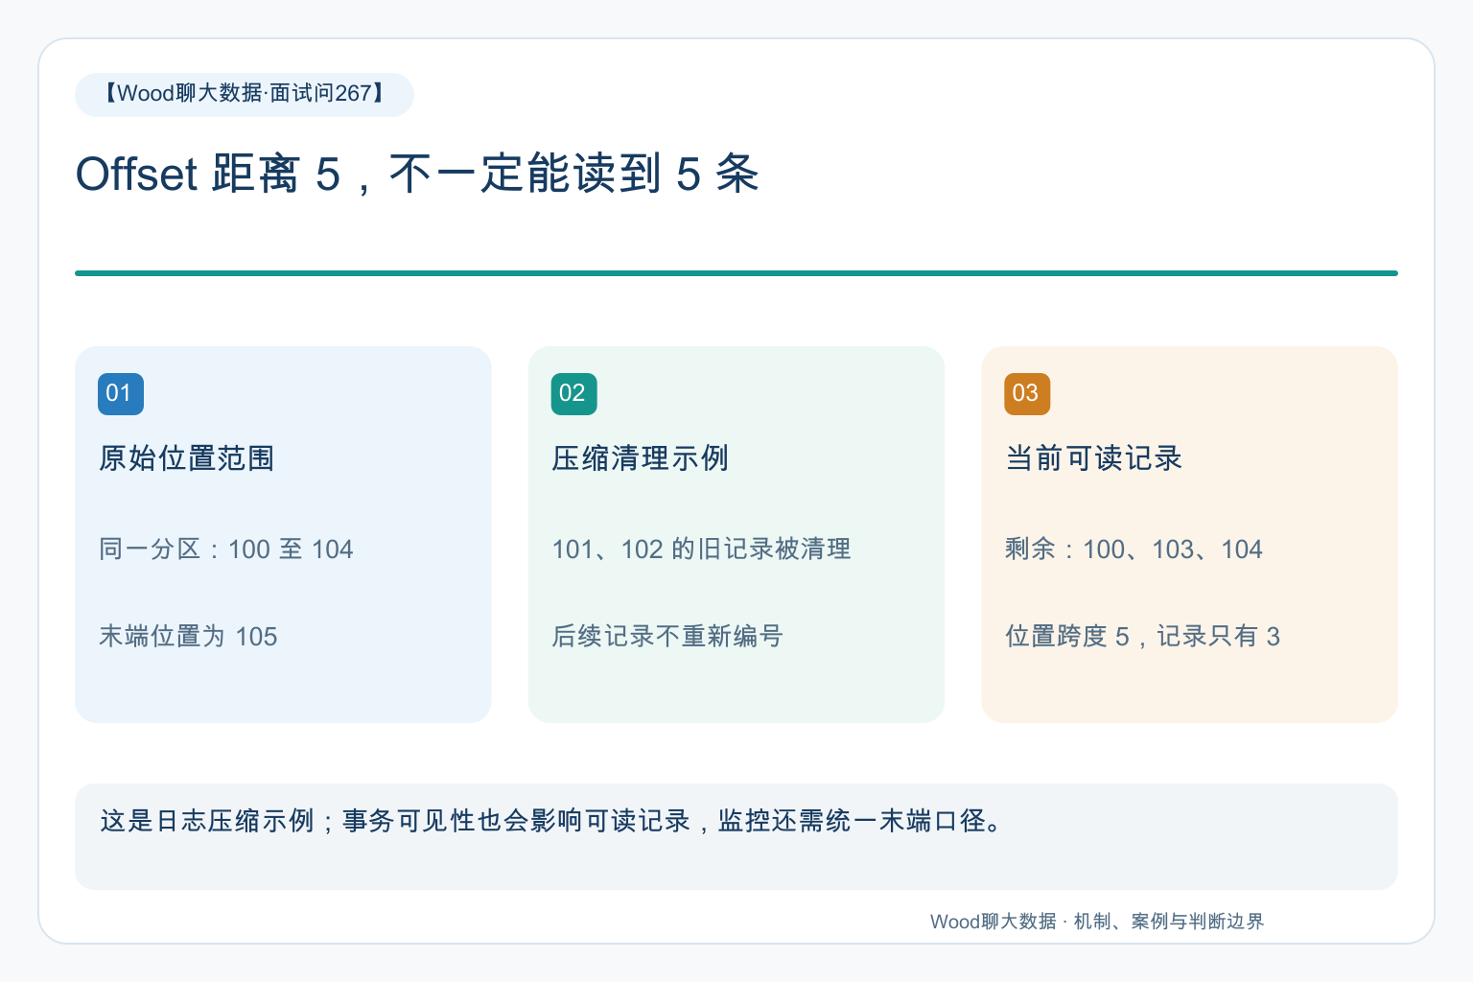Click the note starting '这是日志压缩示例'
Viewport: 1473px width, 982px height.
(551, 821)
